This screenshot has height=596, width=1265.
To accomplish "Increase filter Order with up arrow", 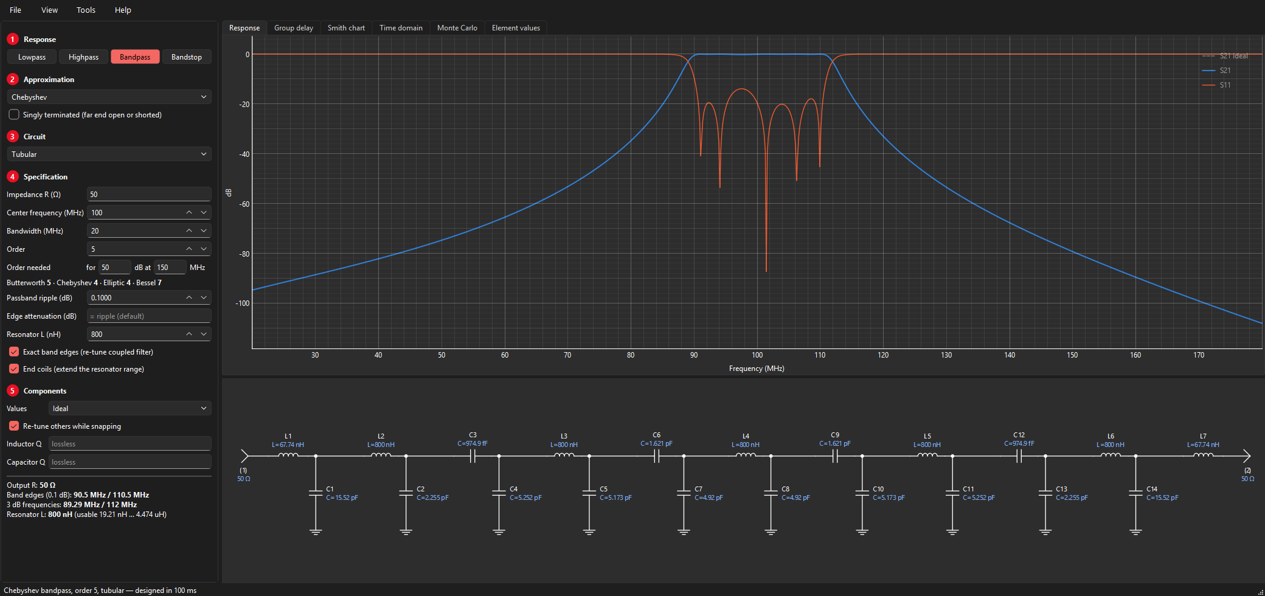I will coord(189,249).
